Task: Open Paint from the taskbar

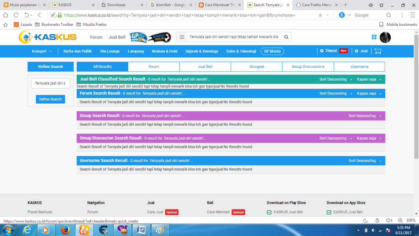Action: [160, 230]
